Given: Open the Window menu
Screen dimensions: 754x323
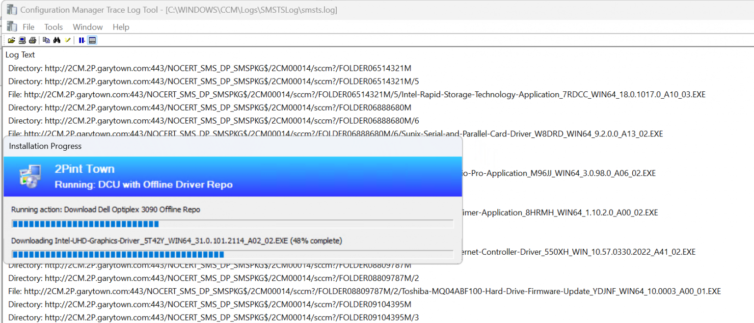Looking at the screenshot, I should coord(87,27).
